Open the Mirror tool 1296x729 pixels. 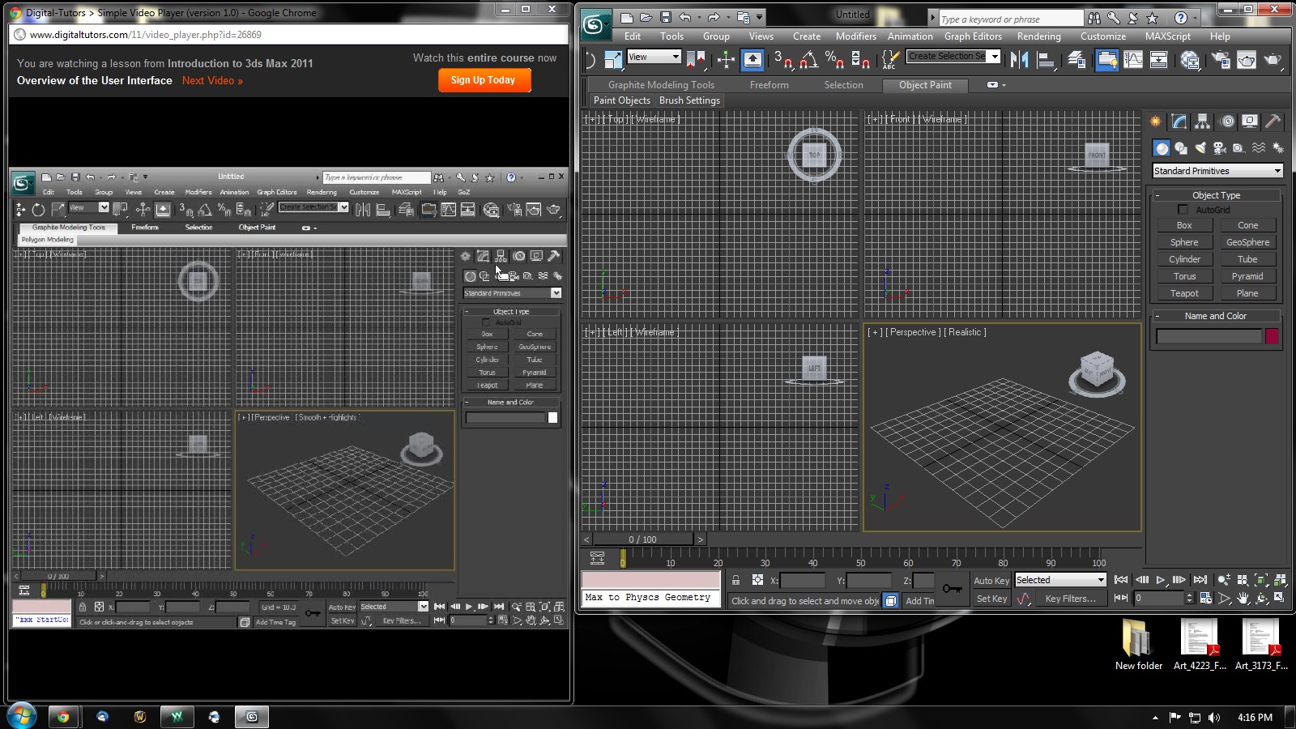click(1020, 59)
